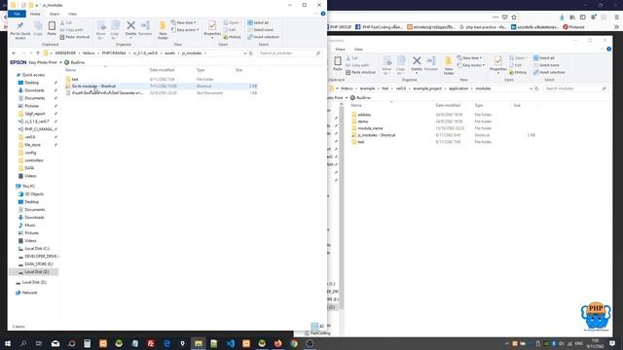This screenshot has height=350, width=623.
Task: Click the Search js_modules field
Action: (290, 53)
